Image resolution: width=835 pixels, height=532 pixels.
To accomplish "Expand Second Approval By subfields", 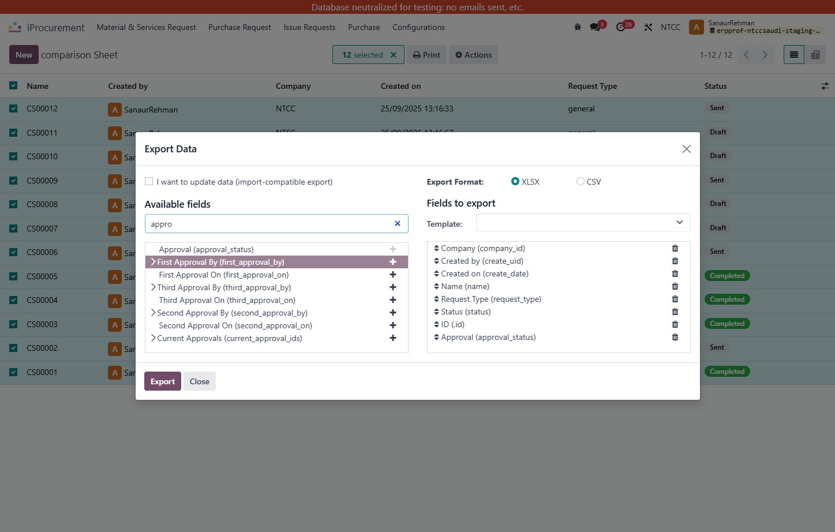I will (x=153, y=313).
